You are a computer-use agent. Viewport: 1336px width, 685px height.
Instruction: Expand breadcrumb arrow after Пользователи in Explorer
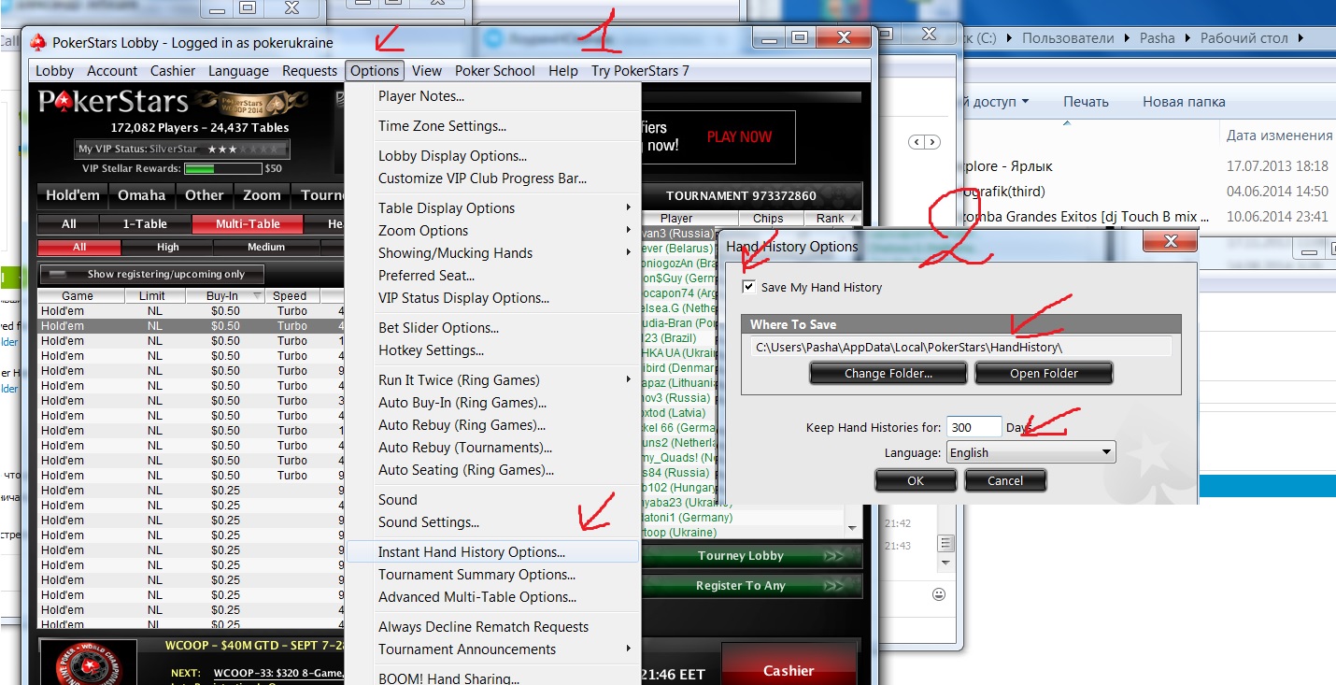click(1127, 38)
